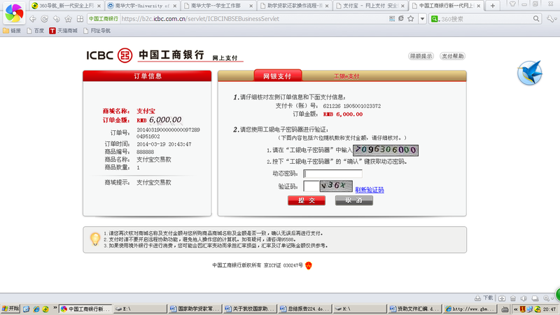Close the 支付宝 tab
Viewport: 560px width, 315px height.
click(403, 6)
